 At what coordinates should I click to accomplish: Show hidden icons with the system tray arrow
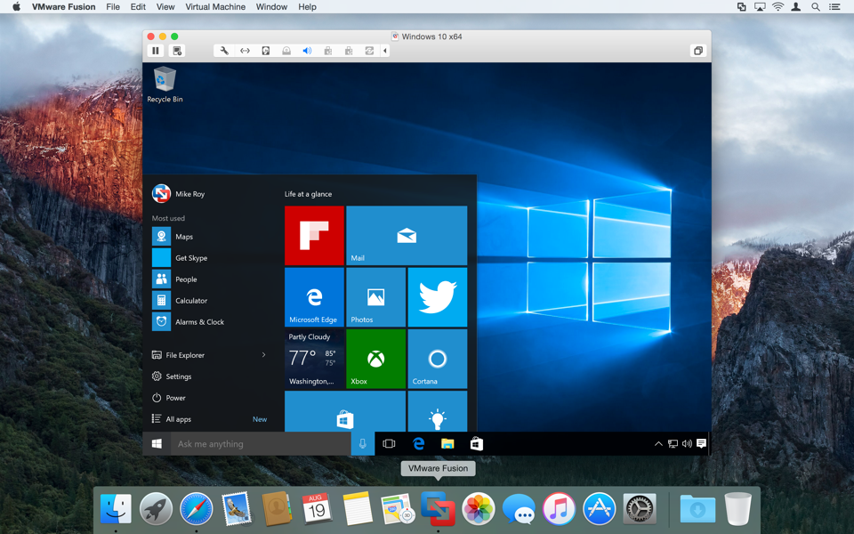point(658,442)
